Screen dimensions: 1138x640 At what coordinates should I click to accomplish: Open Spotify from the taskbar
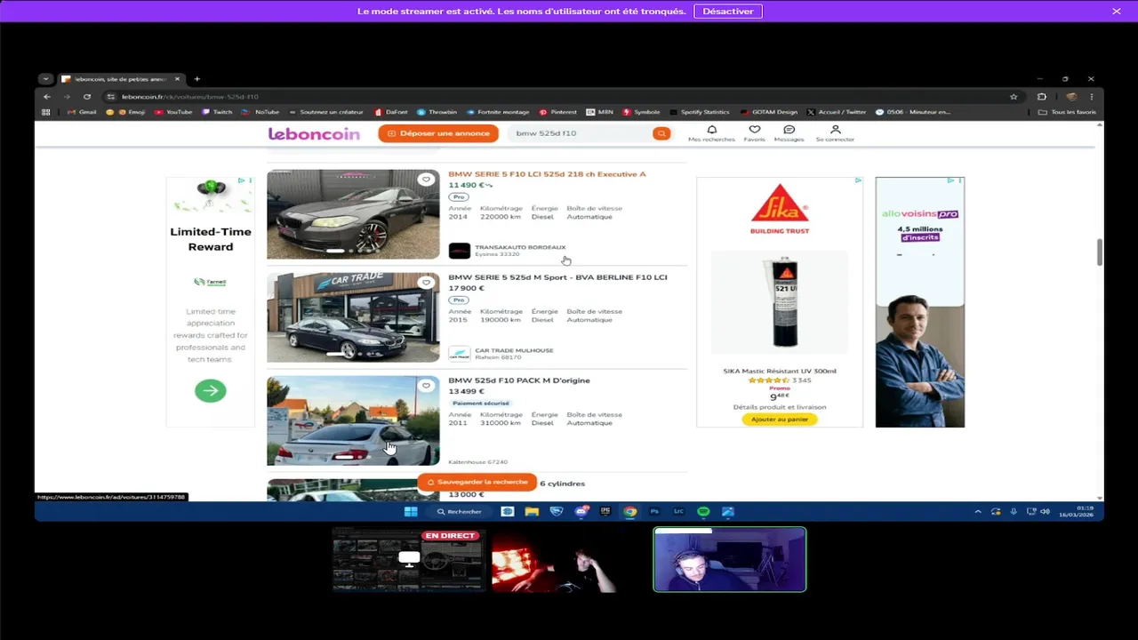(x=703, y=511)
